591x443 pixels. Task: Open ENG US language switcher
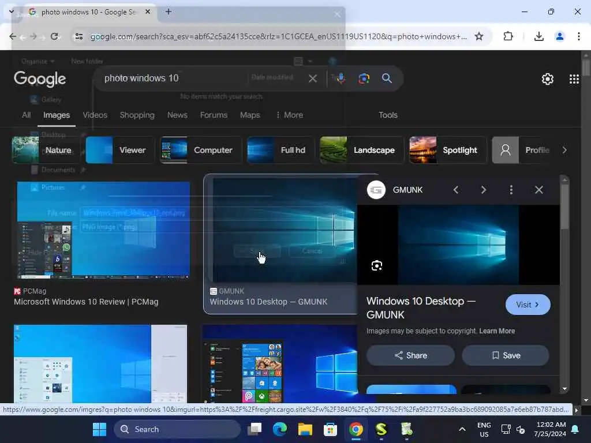(484, 429)
